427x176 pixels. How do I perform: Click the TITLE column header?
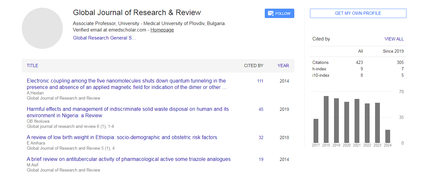click(x=32, y=66)
